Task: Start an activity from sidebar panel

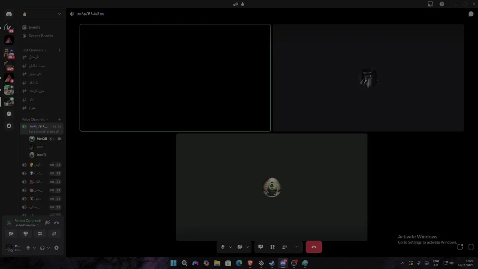Action: click(40, 234)
